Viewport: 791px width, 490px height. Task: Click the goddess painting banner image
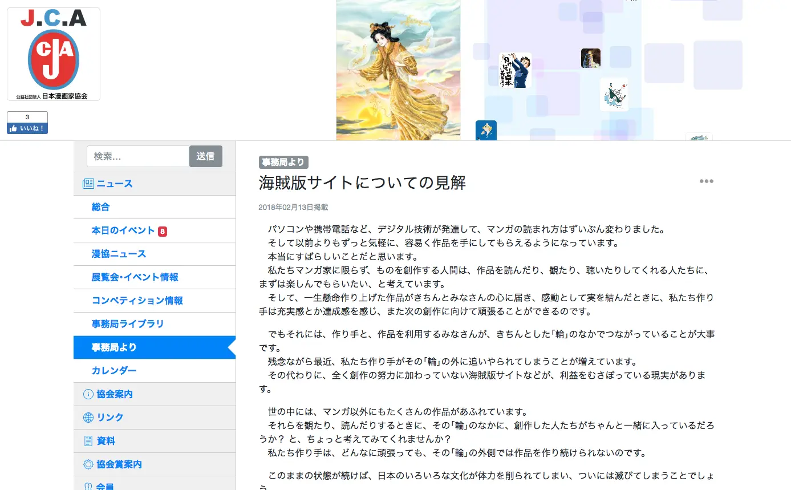[x=398, y=70]
